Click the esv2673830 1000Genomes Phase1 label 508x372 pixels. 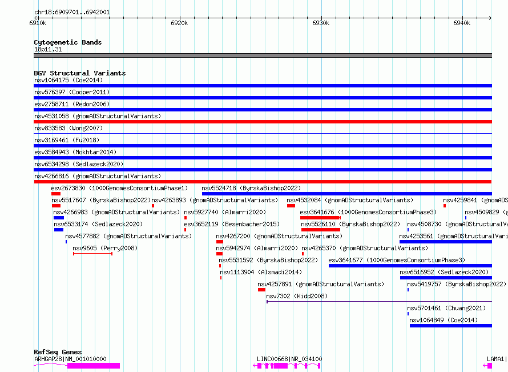[119, 188]
